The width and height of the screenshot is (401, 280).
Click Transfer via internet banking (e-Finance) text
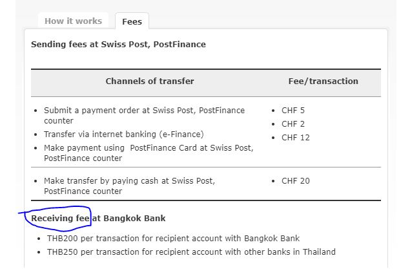point(123,135)
